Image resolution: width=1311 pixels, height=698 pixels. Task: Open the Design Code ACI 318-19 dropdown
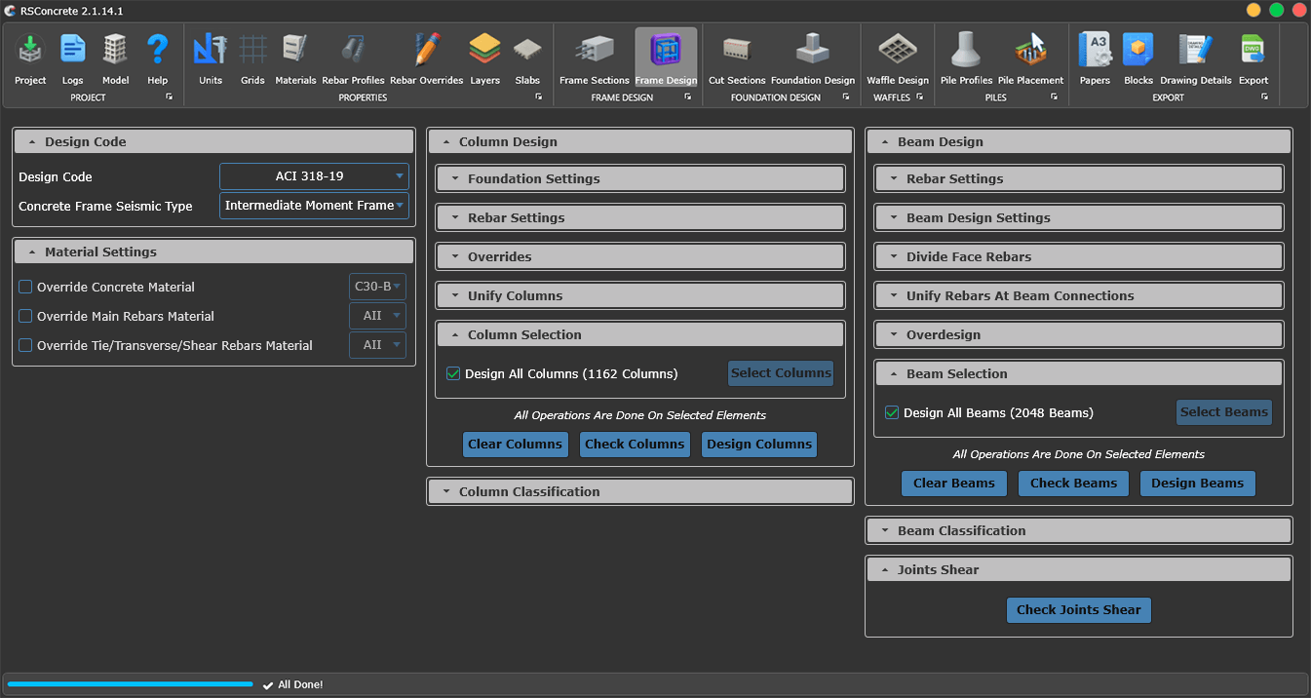pyautogui.click(x=314, y=176)
